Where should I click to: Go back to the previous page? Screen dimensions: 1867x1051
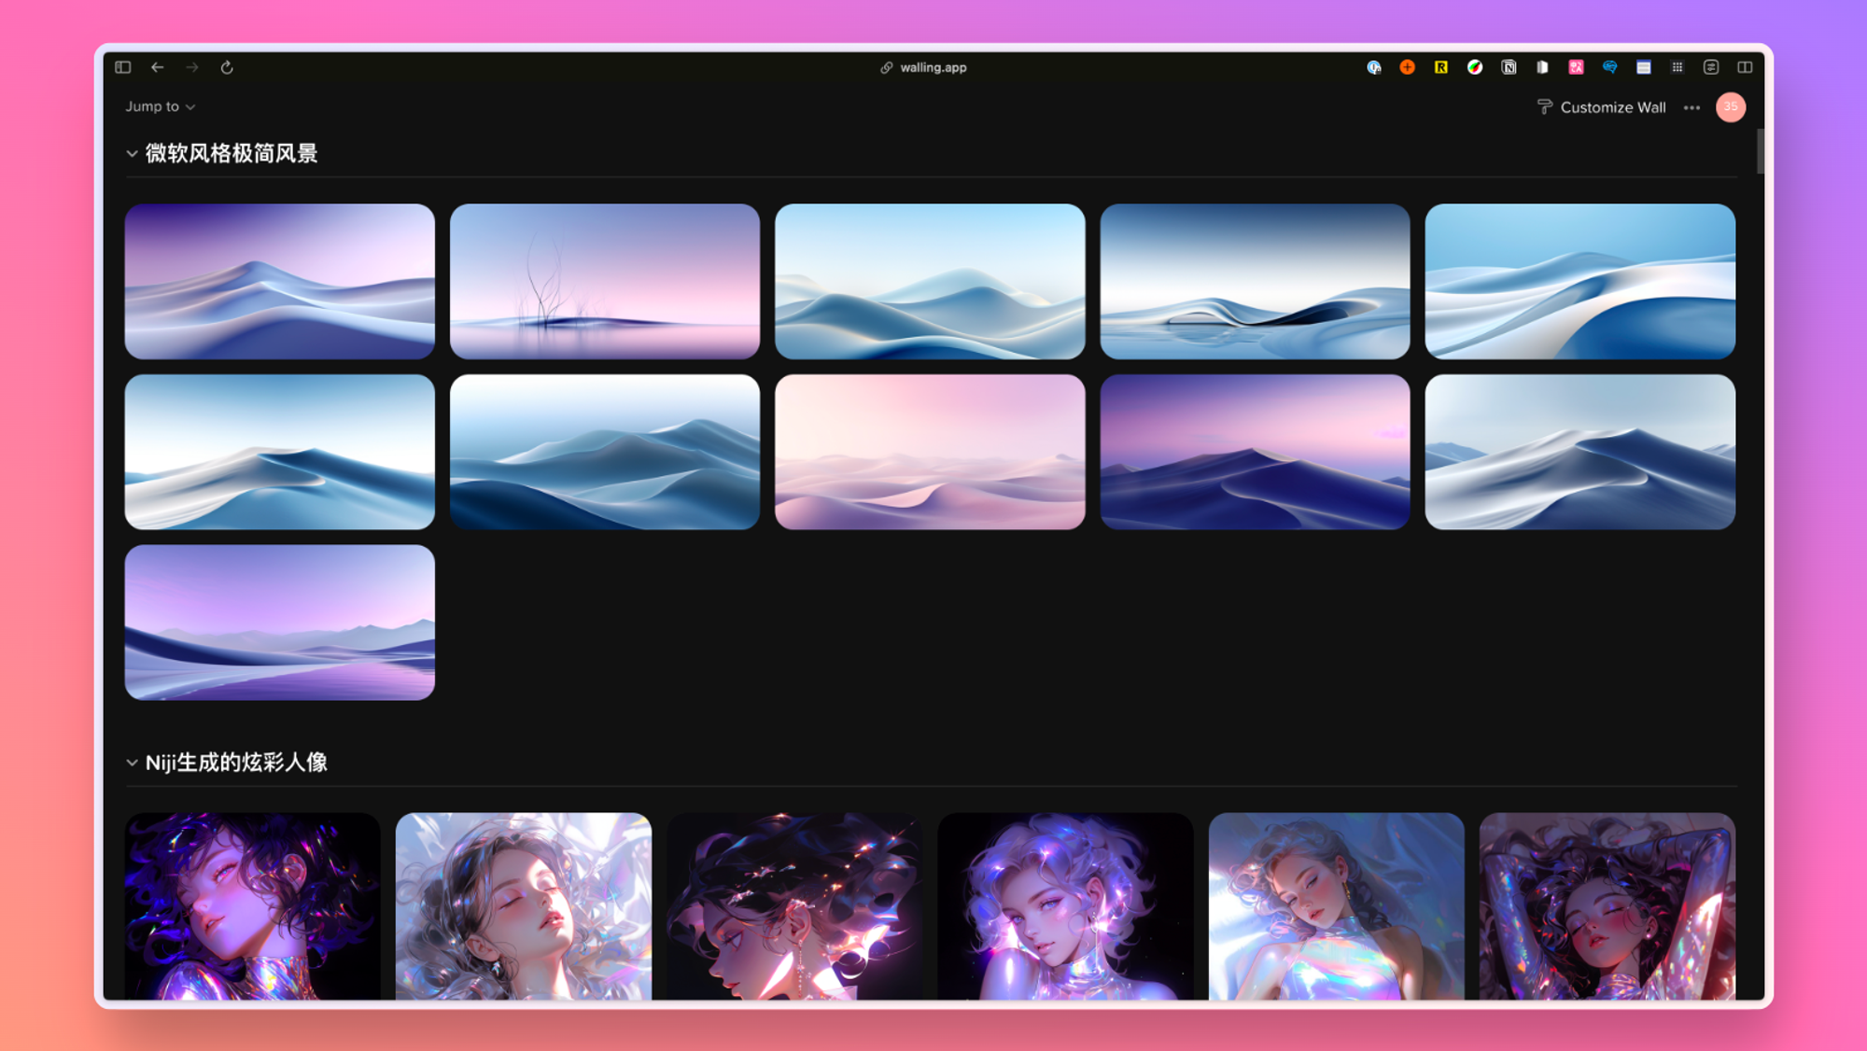click(x=158, y=67)
